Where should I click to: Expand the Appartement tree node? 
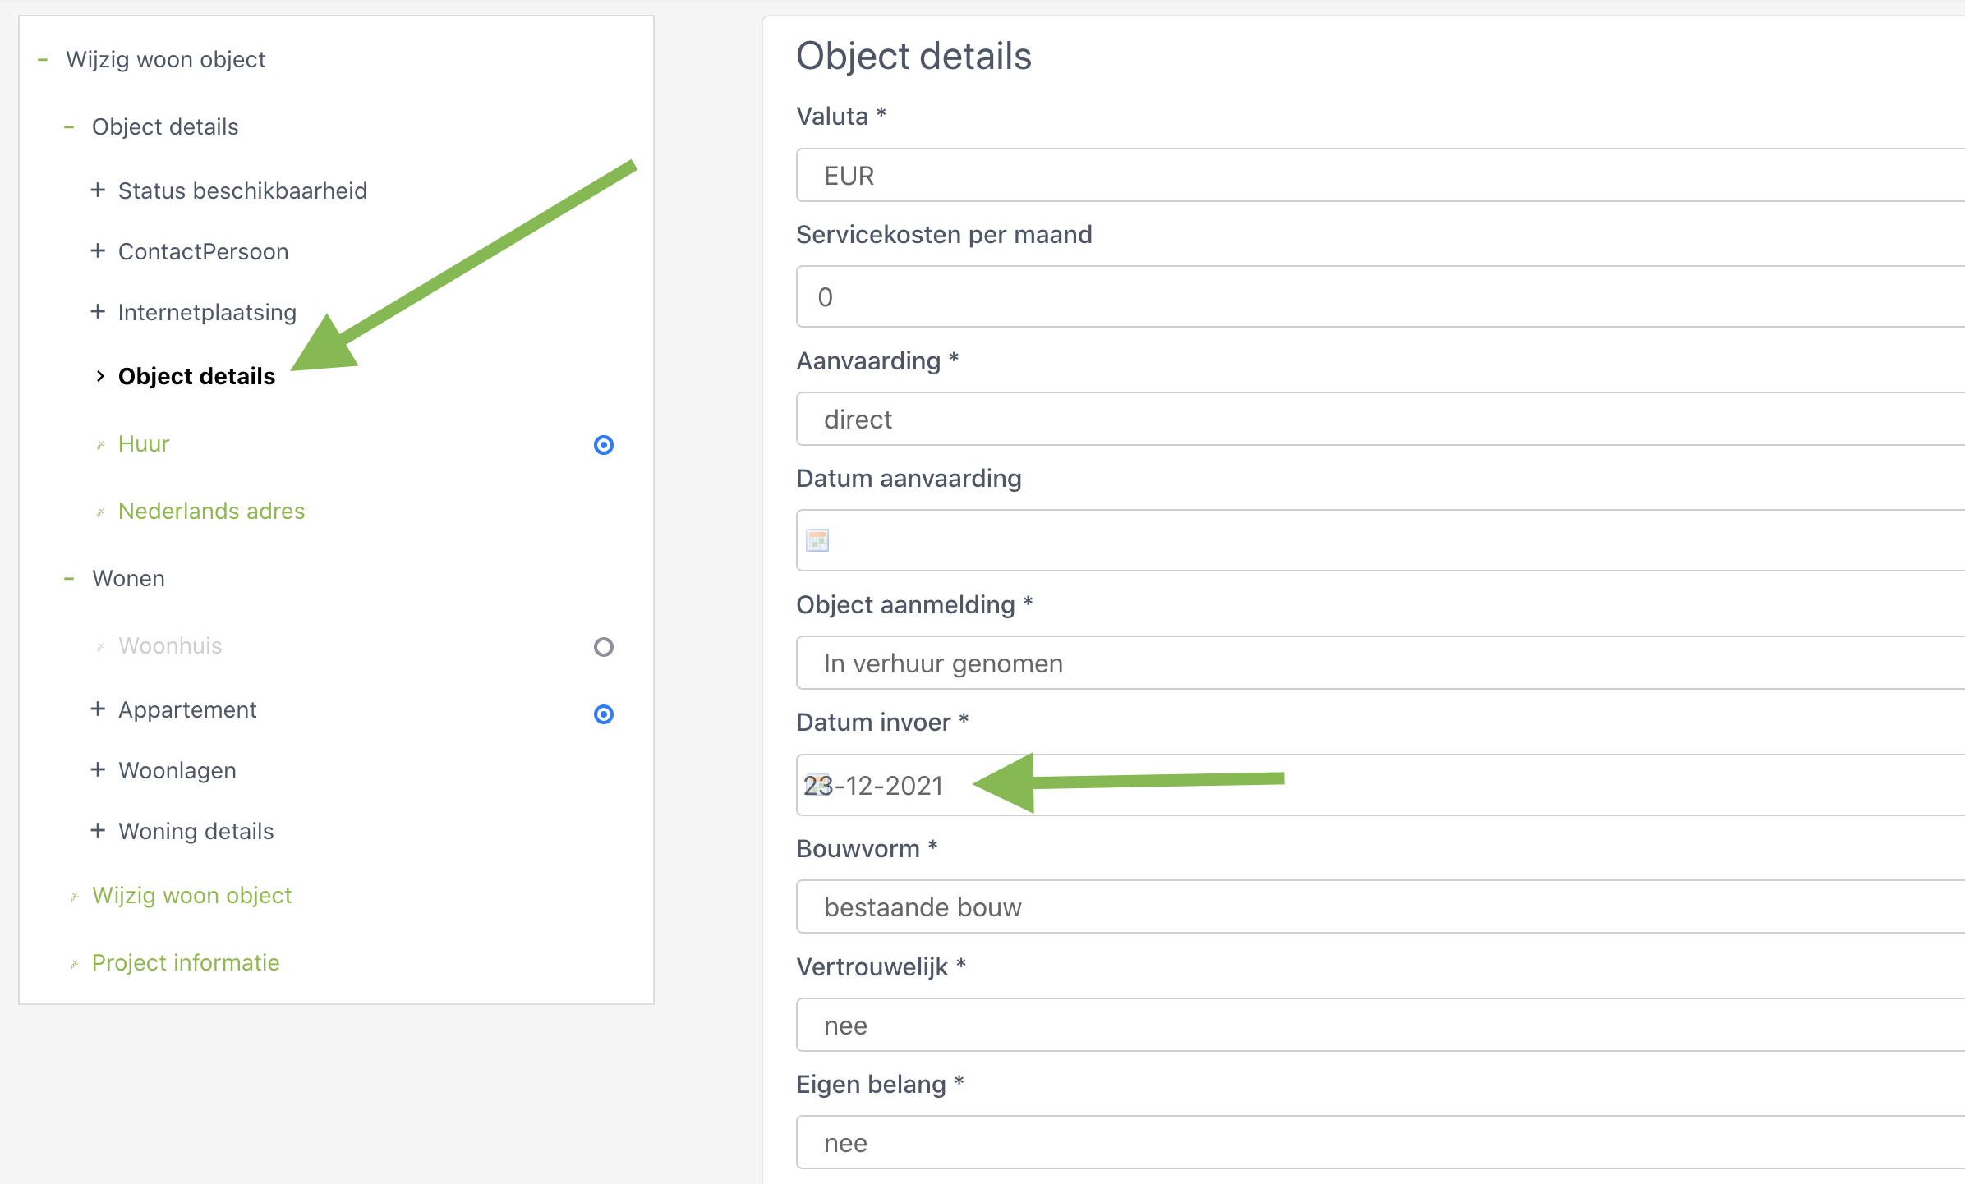[98, 709]
